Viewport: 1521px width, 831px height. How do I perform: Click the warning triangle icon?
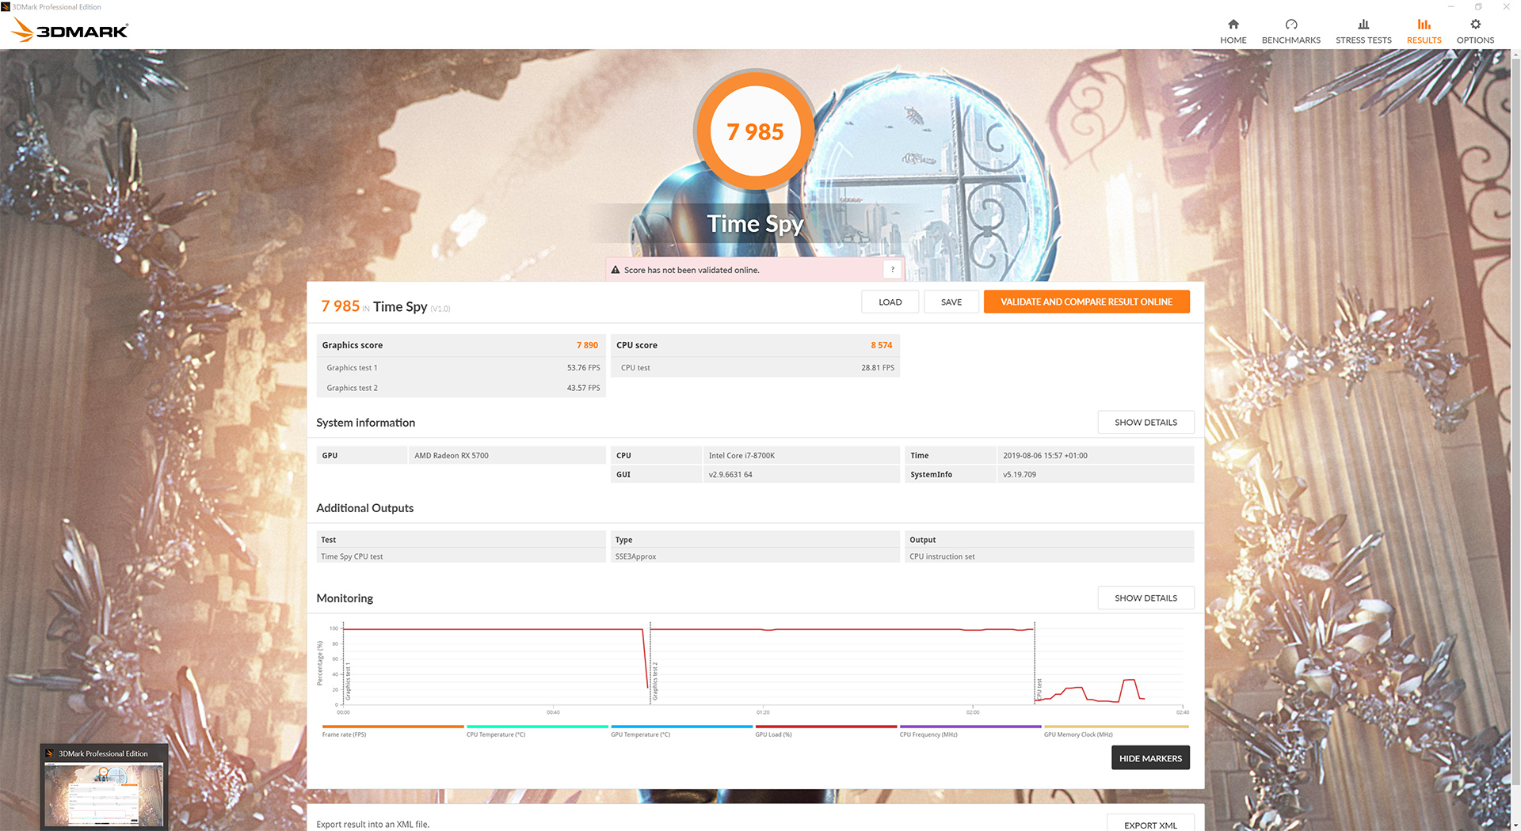tap(616, 270)
